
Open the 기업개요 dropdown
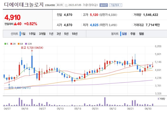pos(116,5)
